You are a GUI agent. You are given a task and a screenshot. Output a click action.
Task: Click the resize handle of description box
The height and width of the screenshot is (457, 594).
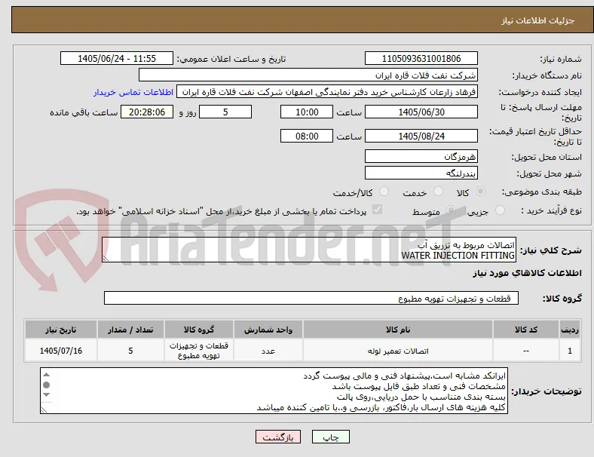(x=106, y=259)
